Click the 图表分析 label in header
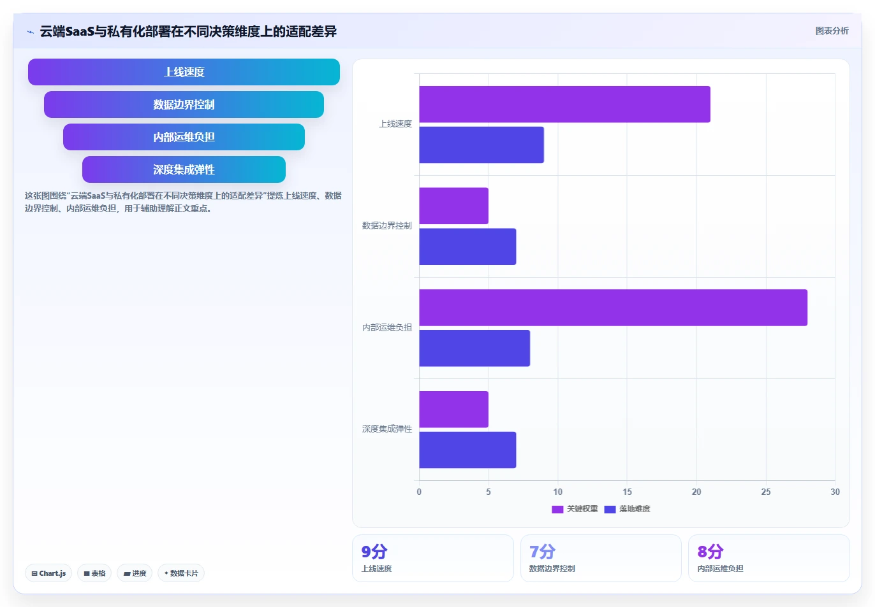The image size is (875, 607). [832, 31]
